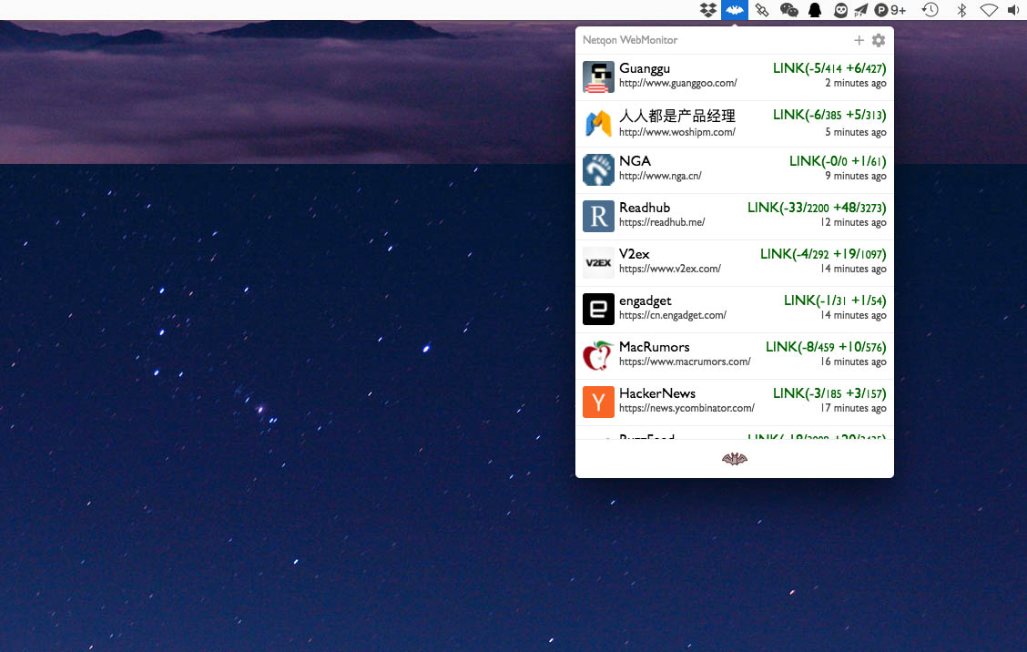Click the '16 minutes ago' timestamp
This screenshot has width=1027, height=652.
pyautogui.click(x=853, y=362)
